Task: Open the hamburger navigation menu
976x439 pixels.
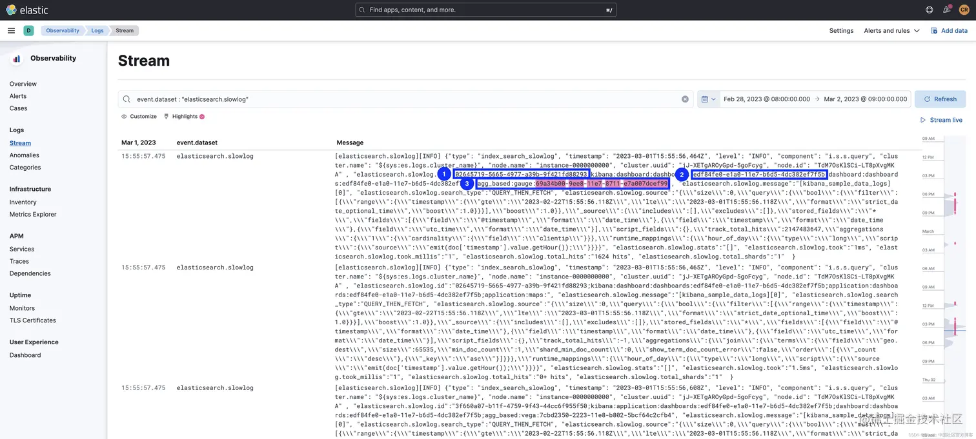Action: coord(11,30)
